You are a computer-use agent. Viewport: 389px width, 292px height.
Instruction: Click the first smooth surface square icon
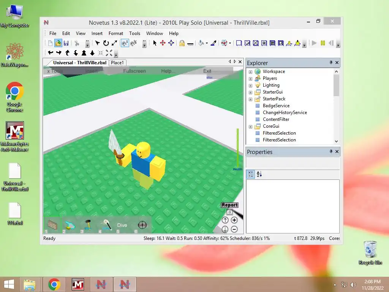click(x=239, y=43)
